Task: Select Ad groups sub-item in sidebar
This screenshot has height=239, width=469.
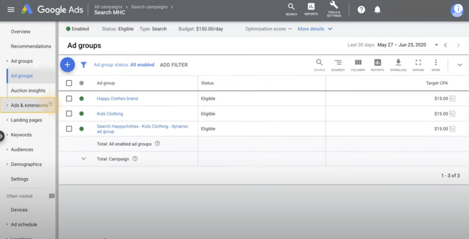Action: pos(22,76)
